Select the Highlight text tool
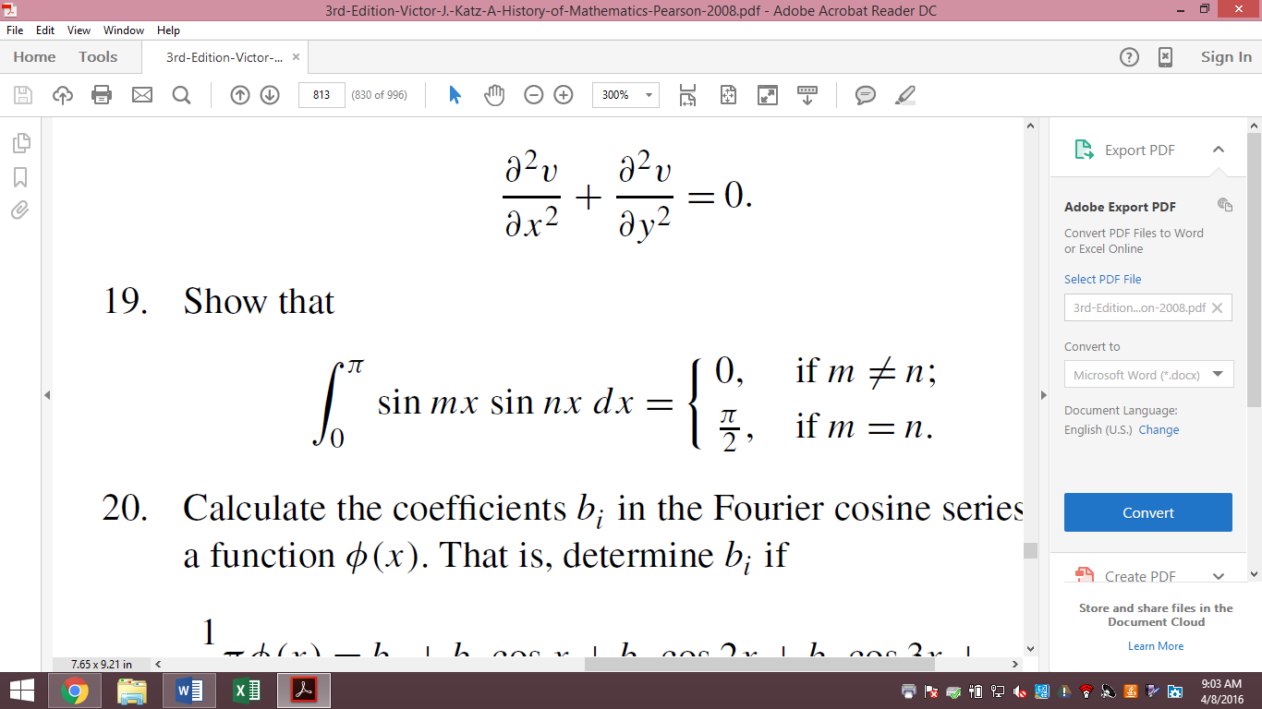 tap(904, 94)
